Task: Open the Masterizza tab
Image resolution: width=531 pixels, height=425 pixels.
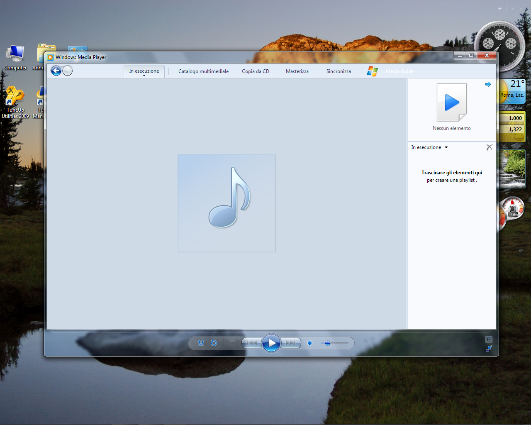Action: point(297,71)
